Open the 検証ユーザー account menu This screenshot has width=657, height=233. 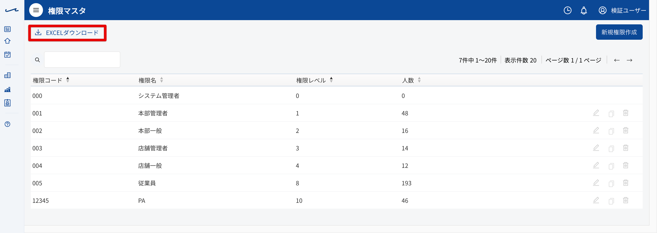coord(622,10)
